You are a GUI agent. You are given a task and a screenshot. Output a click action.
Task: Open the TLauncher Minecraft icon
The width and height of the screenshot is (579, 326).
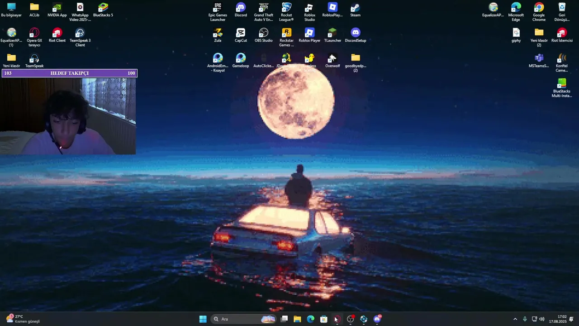click(x=332, y=35)
